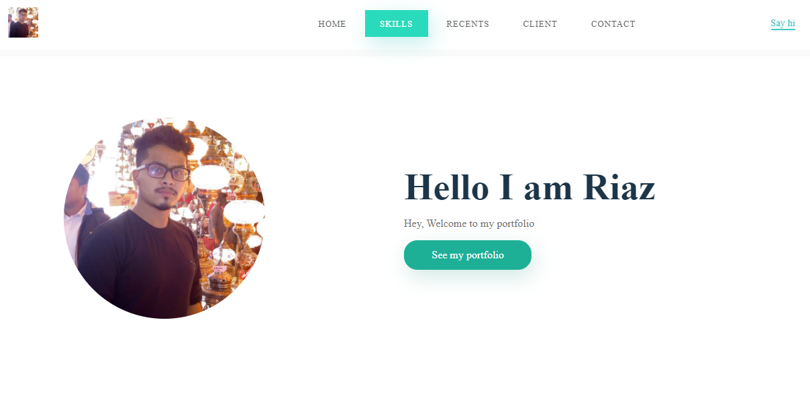
Task: Click the small logo photo in header
Action: pos(23,22)
